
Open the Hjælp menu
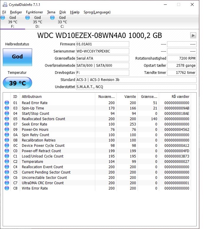pos(75,12)
